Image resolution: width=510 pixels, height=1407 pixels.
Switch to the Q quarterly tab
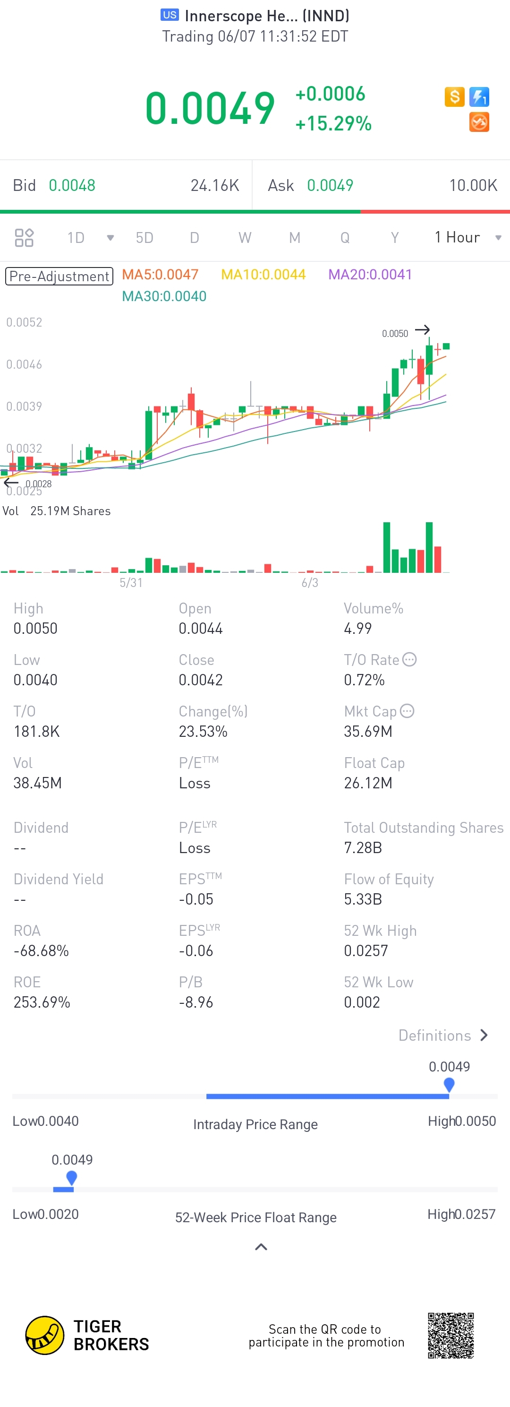pyautogui.click(x=345, y=238)
